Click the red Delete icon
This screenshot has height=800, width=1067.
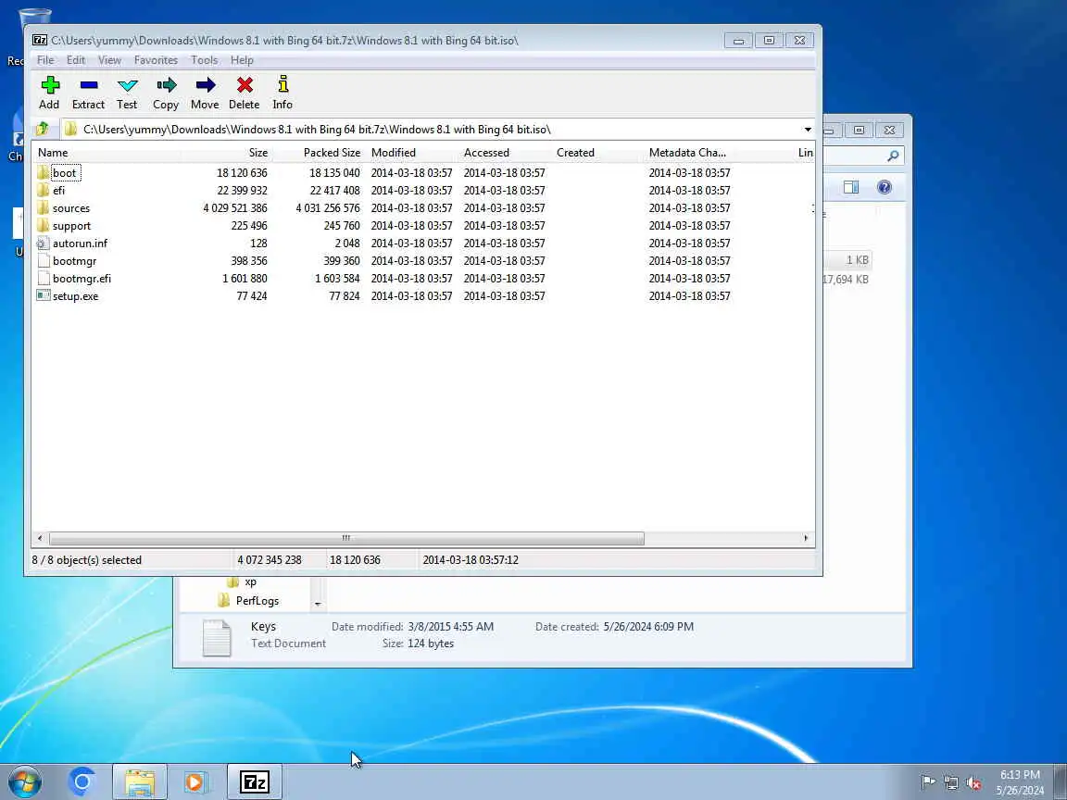pyautogui.click(x=245, y=86)
